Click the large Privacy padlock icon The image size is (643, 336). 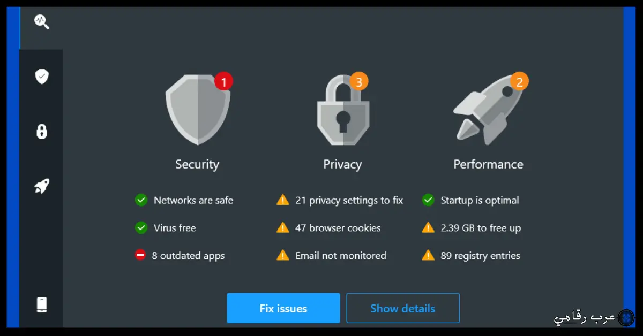(342, 112)
